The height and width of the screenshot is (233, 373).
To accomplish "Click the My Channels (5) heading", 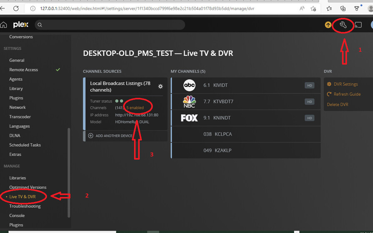I will (x=188, y=71).
